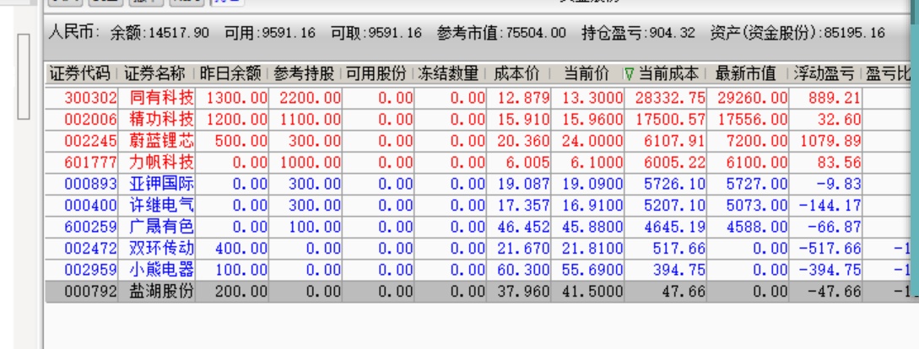Sort by 可用股份 column header
The image size is (919, 349).
click(x=376, y=74)
